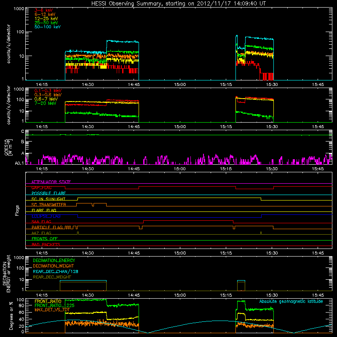337x337 pixels.
Task: Click the yellow FRONT_RATIO legend label
Action: [x=48, y=301]
